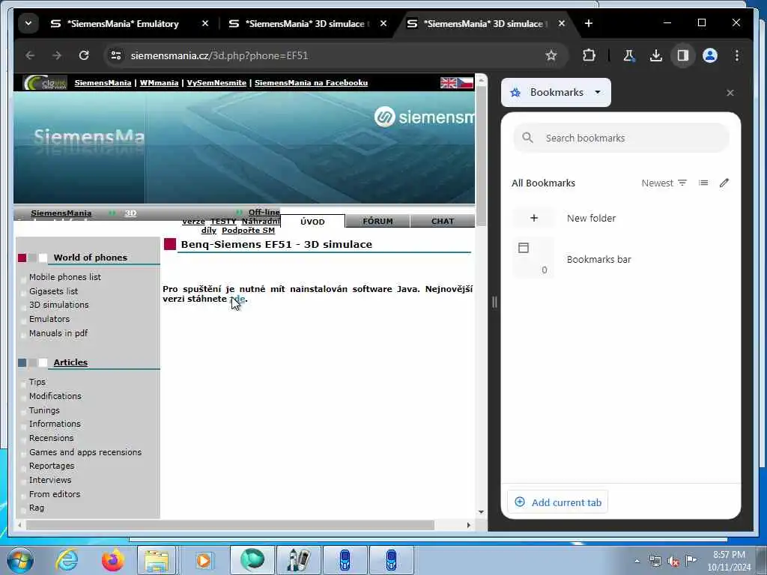Open Mobile phones list
This screenshot has height=575, width=767.
click(65, 277)
